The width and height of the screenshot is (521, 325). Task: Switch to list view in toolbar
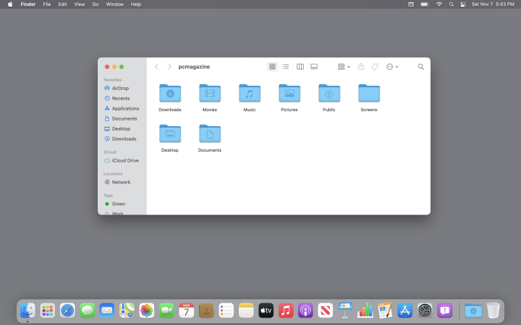286,67
